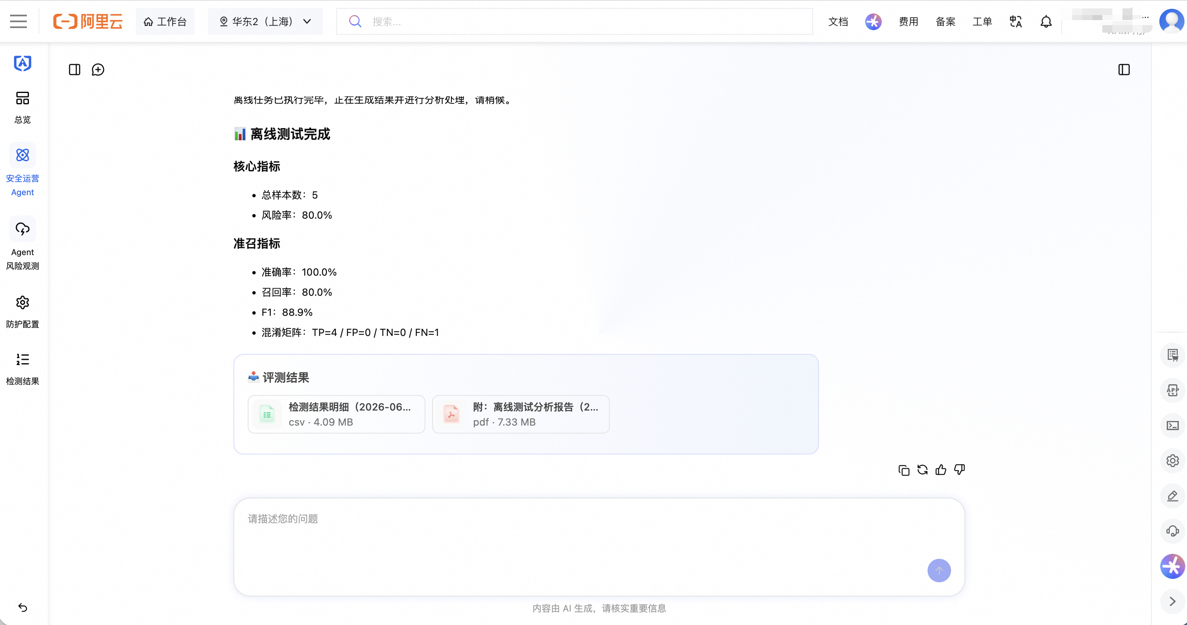This screenshot has width=1187, height=625.
Task: Click the text 风险率：80.0%
Action: tap(297, 215)
